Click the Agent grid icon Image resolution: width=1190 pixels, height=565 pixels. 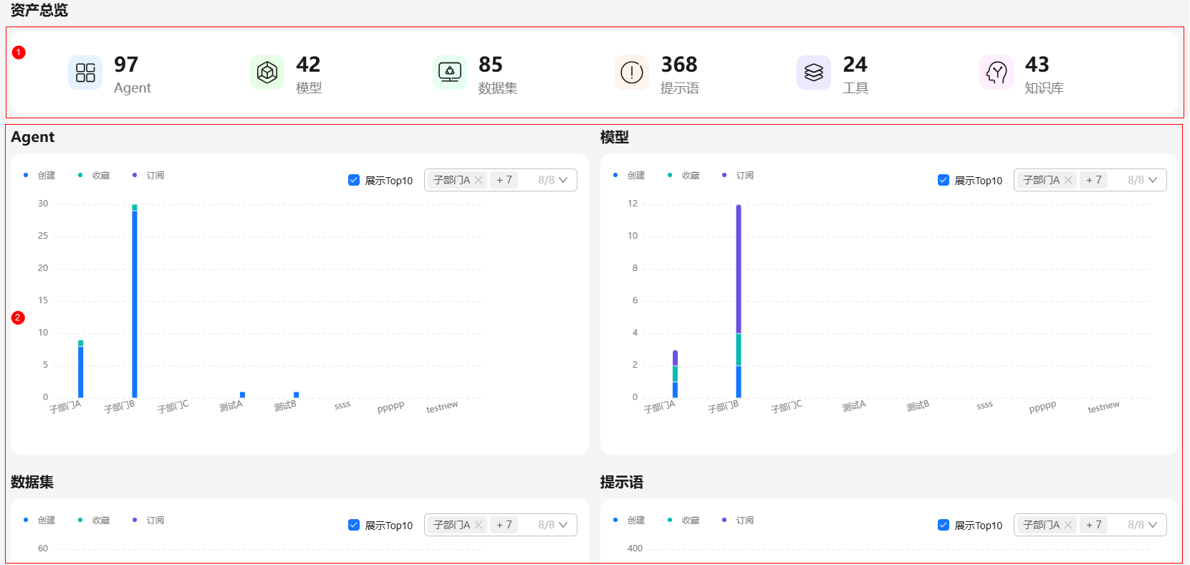tap(85, 72)
